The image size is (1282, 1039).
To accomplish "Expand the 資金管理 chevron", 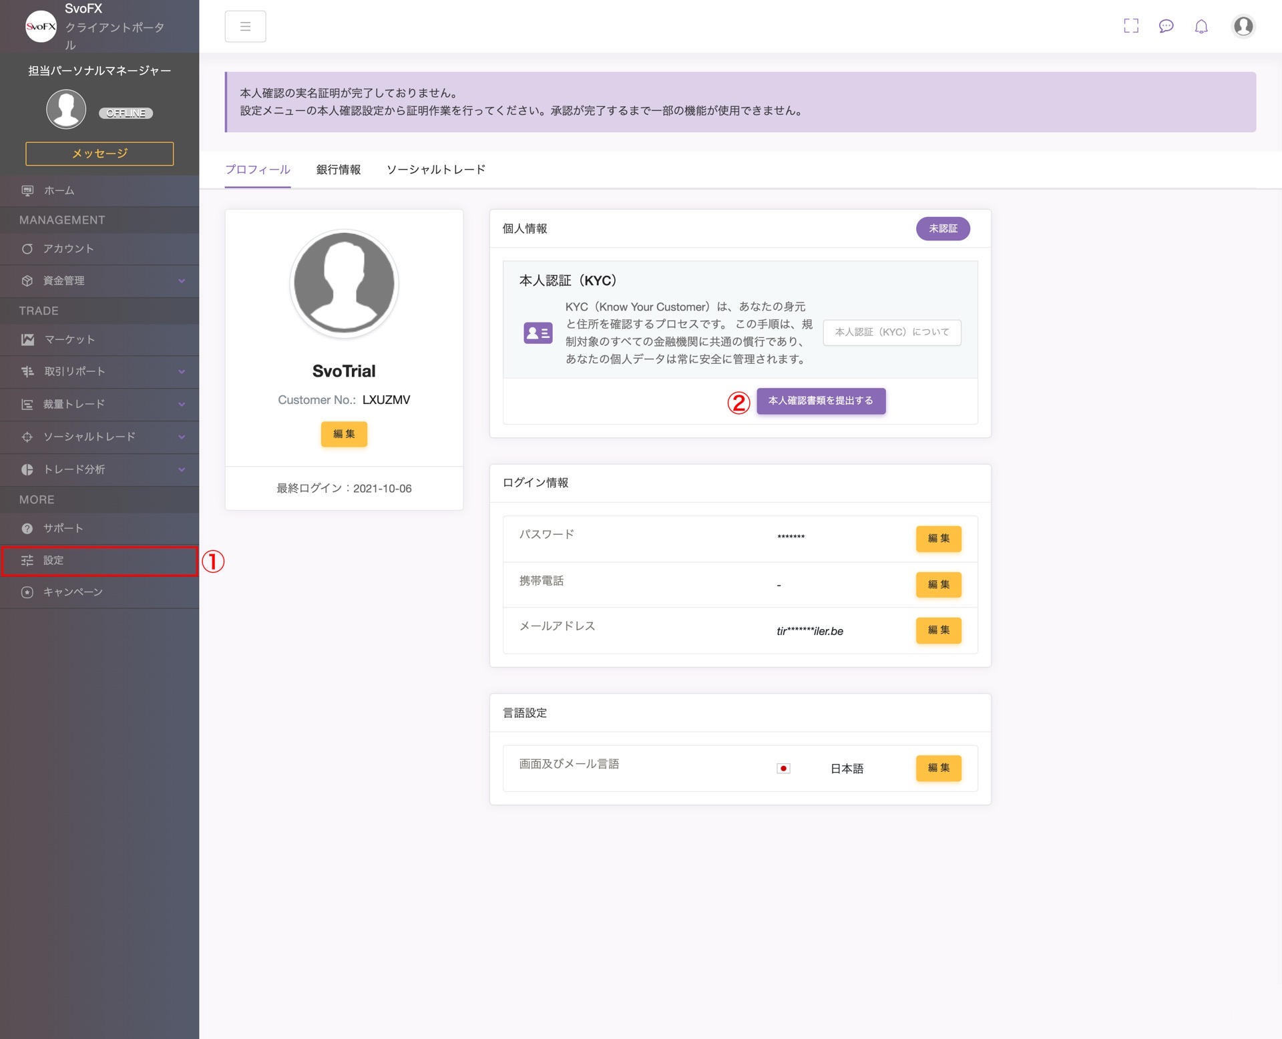I will pos(182,281).
